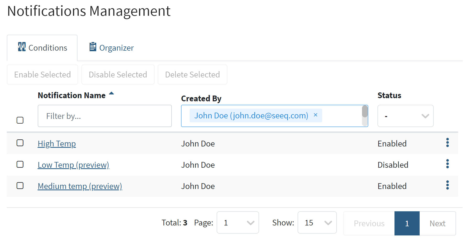Select the Medium temp (preview) row checkbox
This screenshot has height=242, width=466.
[20, 186]
